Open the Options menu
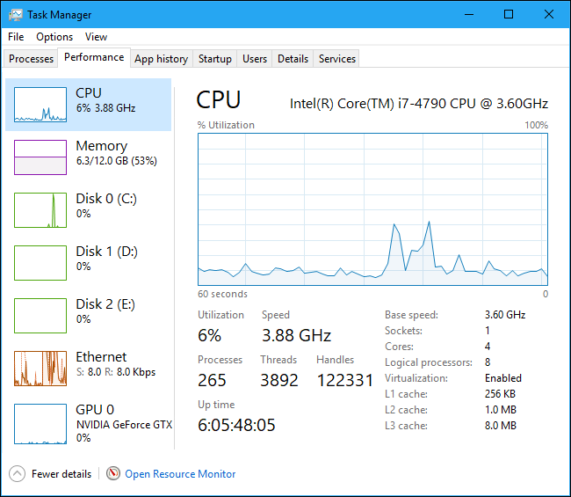The height and width of the screenshot is (497, 571). coord(54,37)
